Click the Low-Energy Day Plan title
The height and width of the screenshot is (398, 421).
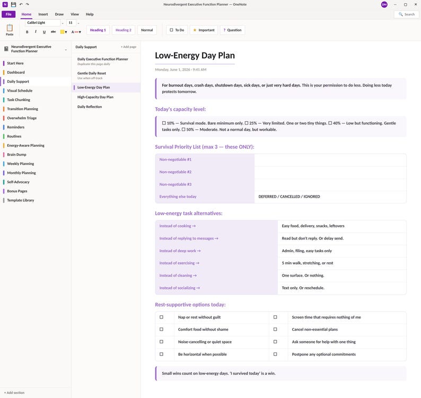click(x=195, y=56)
